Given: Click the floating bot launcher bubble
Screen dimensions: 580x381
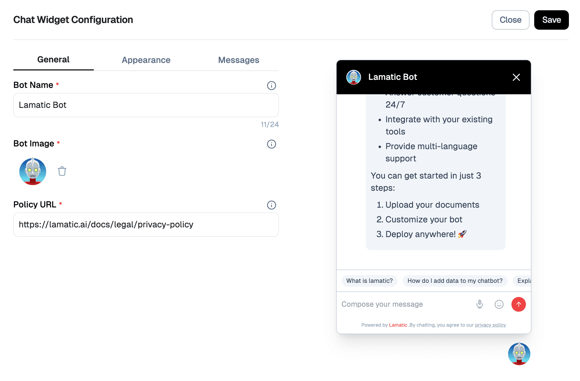Looking at the screenshot, I should 519,354.
